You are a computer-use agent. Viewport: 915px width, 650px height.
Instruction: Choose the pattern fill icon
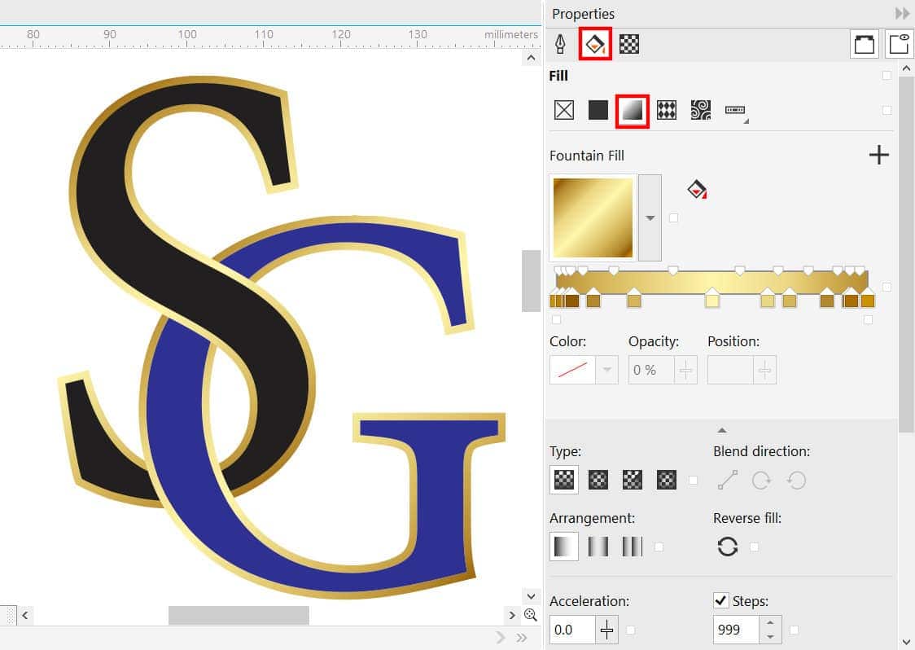(666, 111)
